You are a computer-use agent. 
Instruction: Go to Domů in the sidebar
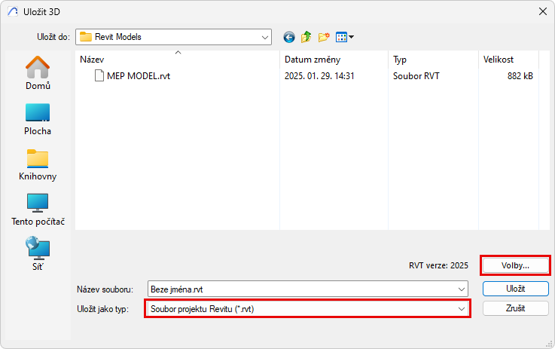38,72
